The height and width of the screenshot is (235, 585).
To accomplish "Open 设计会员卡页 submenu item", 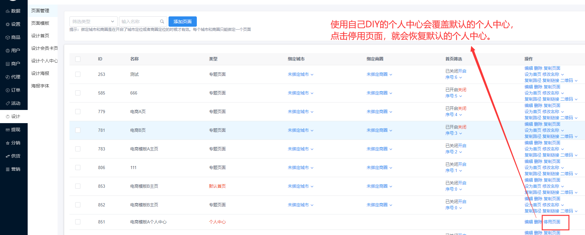I will click(44, 48).
